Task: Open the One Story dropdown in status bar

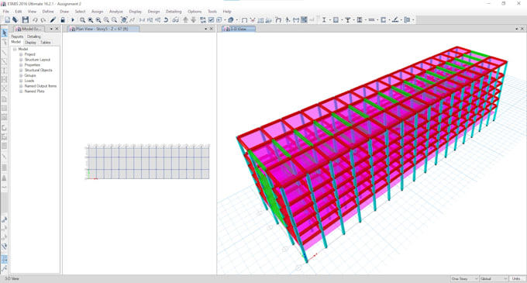Action: 464,278
